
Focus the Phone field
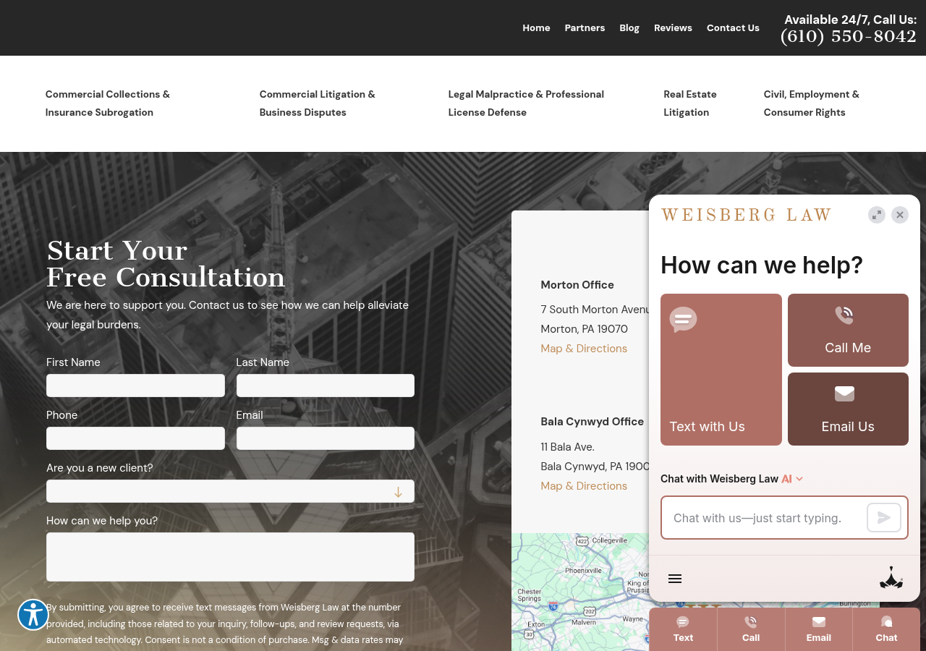(x=135, y=438)
